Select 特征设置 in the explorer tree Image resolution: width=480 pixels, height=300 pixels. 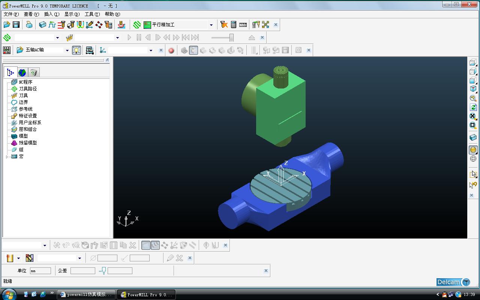coord(28,115)
